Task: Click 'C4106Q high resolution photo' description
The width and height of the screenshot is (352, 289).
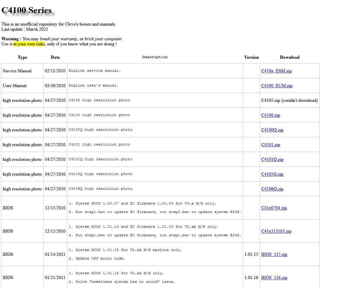Action: click(101, 189)
